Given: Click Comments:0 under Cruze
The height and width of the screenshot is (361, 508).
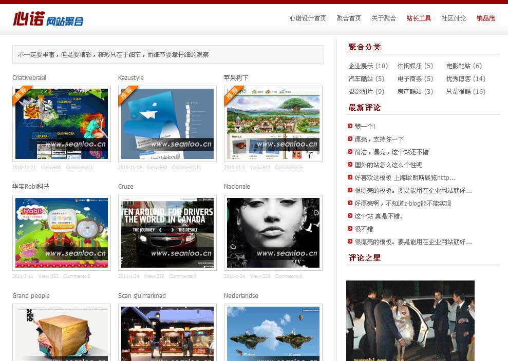Looking at the screenshot, I should [183, 276].
